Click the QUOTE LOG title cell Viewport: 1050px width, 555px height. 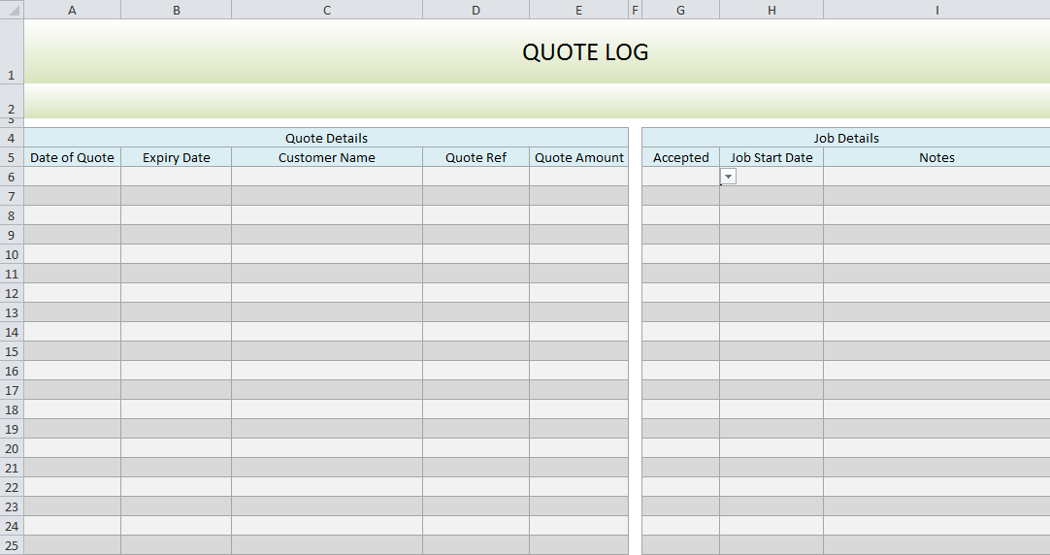coord(585,52)
